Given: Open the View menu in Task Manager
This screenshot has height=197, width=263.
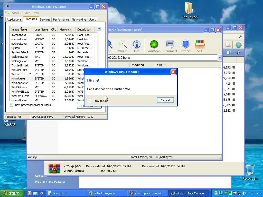Looking at the screenshot, I should coord(27,13).
